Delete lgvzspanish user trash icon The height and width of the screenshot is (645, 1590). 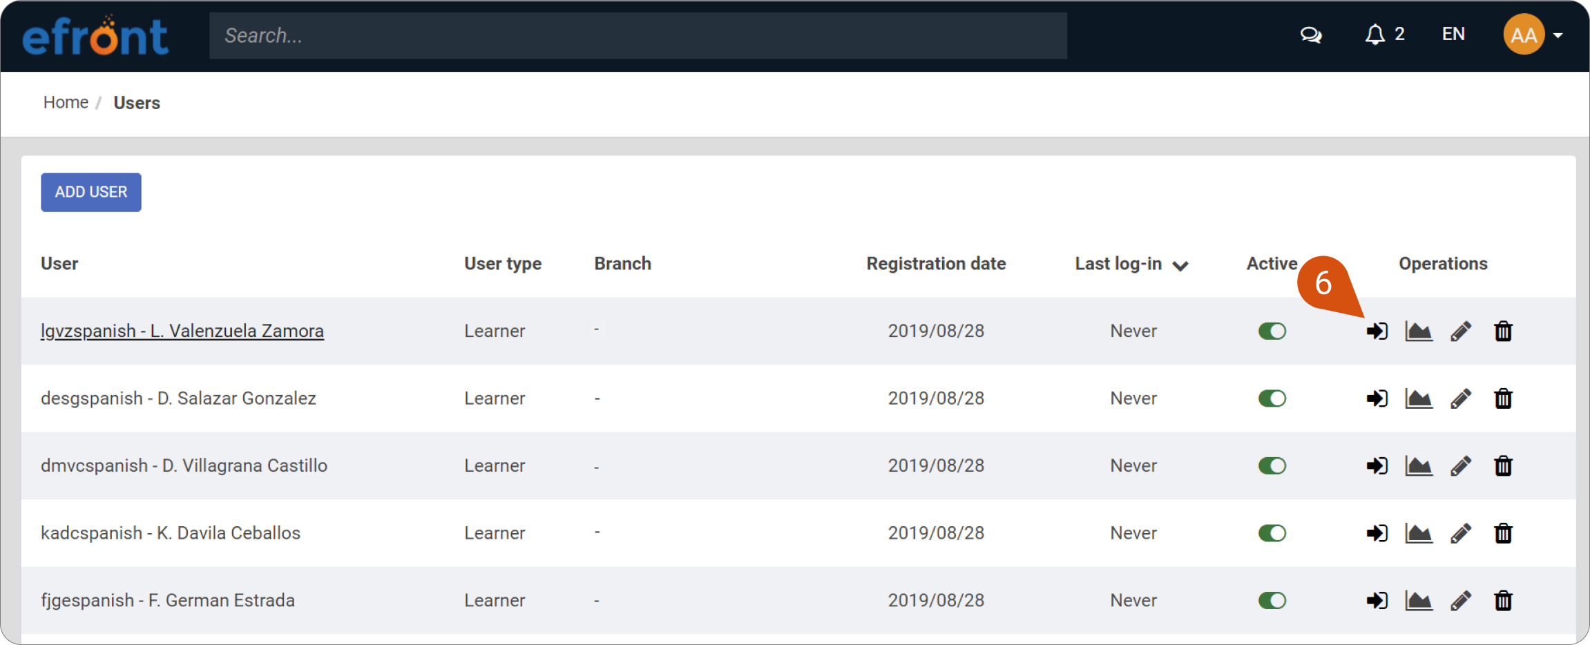1503,331
